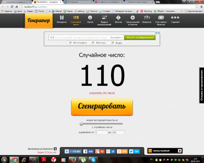Open the Шуток (jokes) smiley icon

(x=90, y=18)
